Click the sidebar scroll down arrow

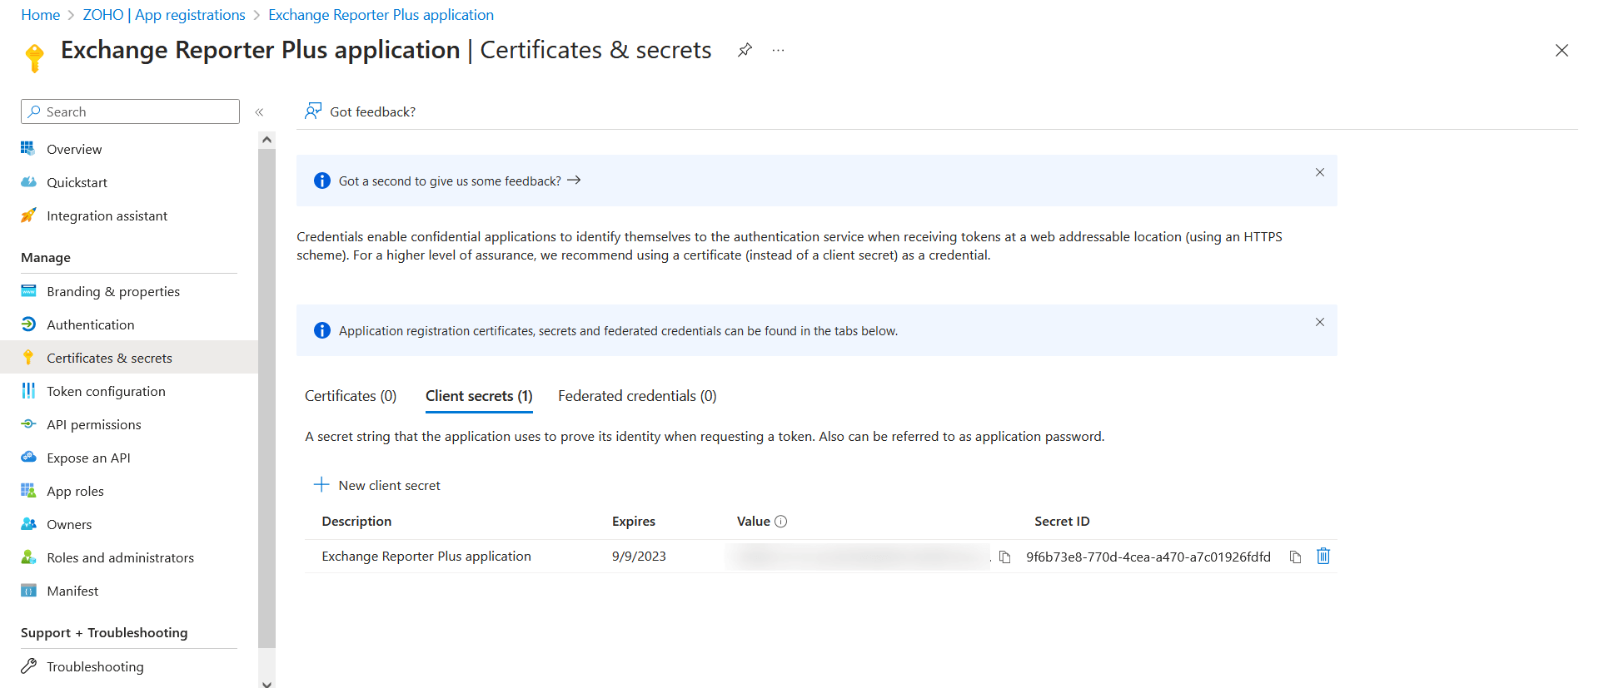(x=266, y=684)
